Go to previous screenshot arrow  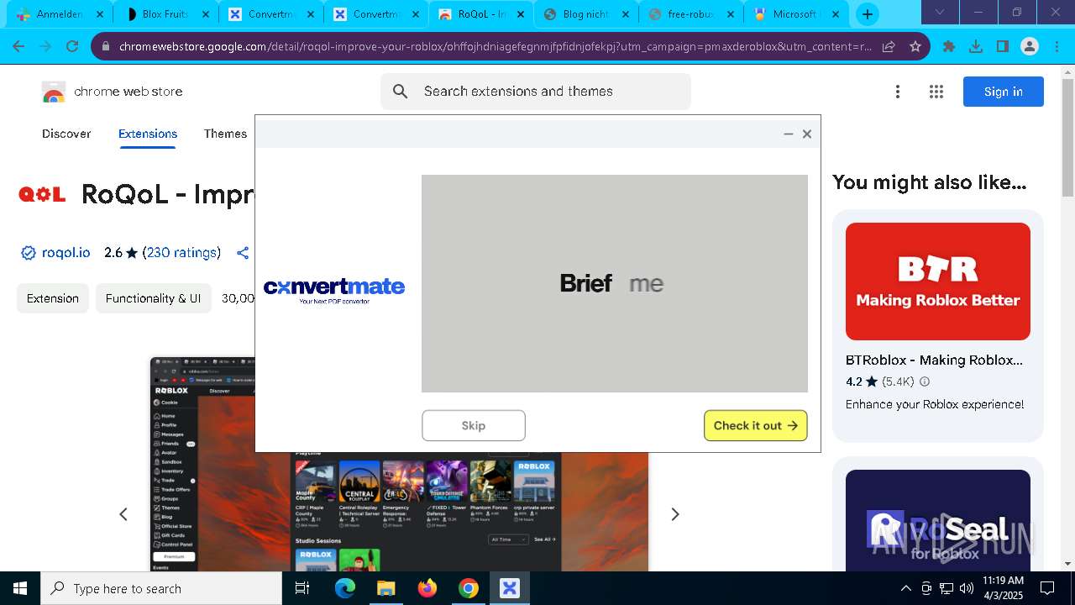[123, 514]
